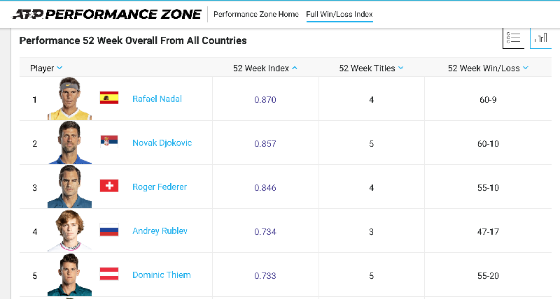Viewport: 560px width, 299px height.
Task: Sort by 52 Week Index column
Action: click(x=265, y=68)
